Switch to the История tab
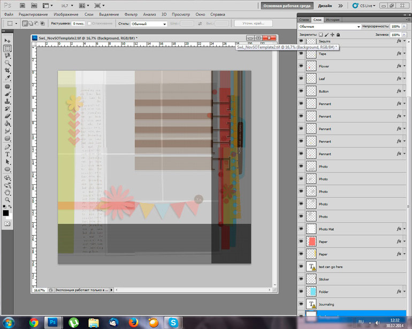This screenshot has height=329, width=412. click(x=332, y=19)
